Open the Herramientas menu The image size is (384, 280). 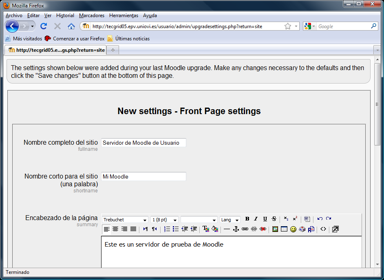tap(124, 15)
